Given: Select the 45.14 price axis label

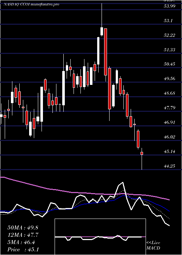Looking at the screenshot, I should coord(170,152).
